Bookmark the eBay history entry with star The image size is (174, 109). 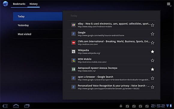(152, 25)
